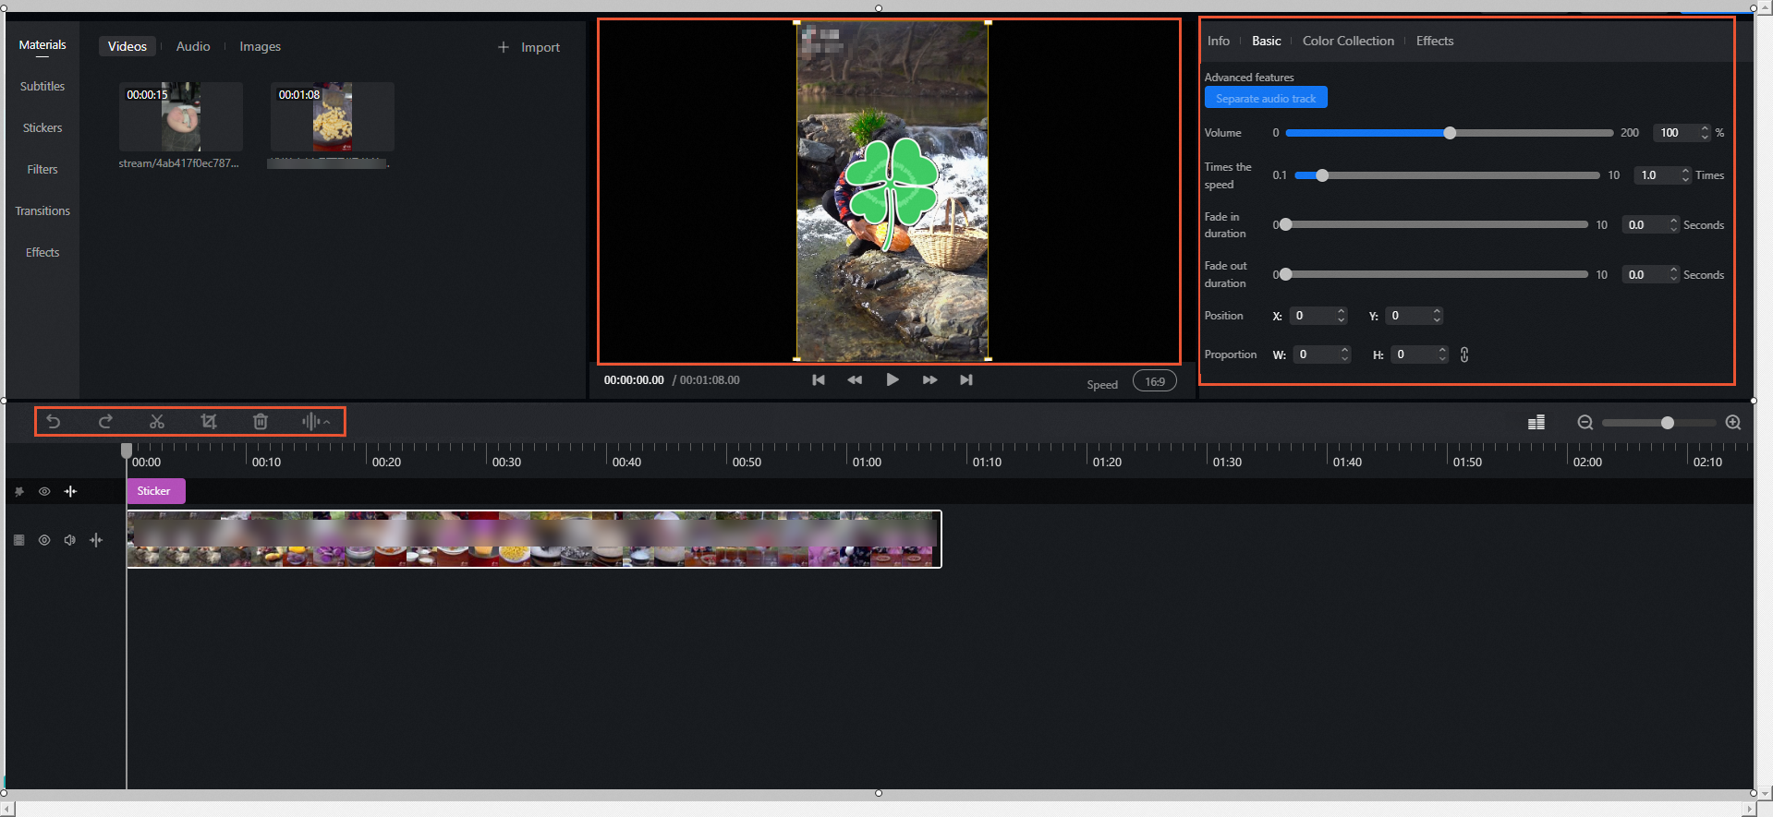Screen dimensions: 1773x817
Task: Click the track layout icon above timeline
Action: 1536,422
